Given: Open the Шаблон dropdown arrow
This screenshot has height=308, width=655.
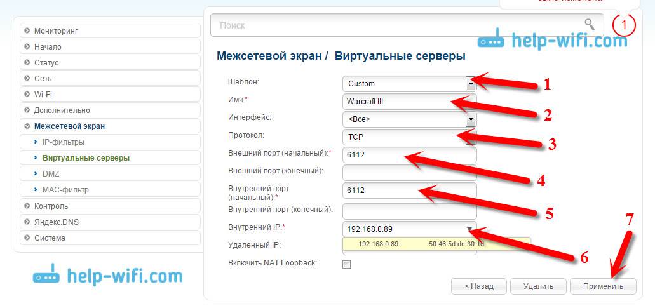Looking at the screenshot, I should point(471,83).
